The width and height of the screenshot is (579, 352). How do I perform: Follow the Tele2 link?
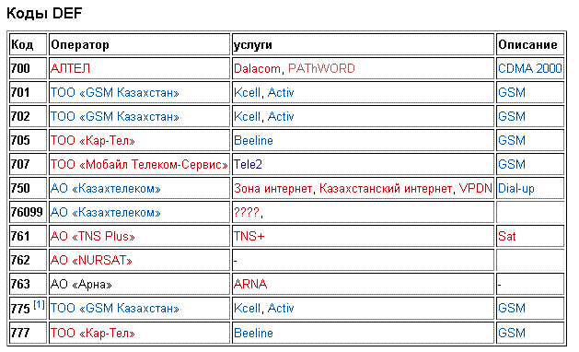pyautogui.click(x=248, y=164)
